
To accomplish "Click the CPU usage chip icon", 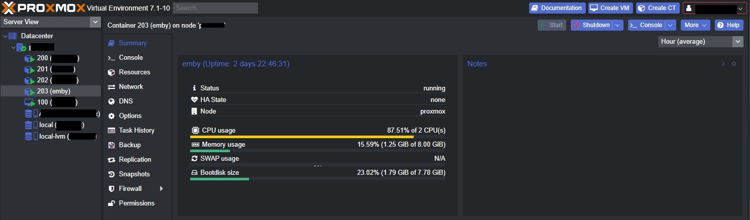I will point(195,131).
